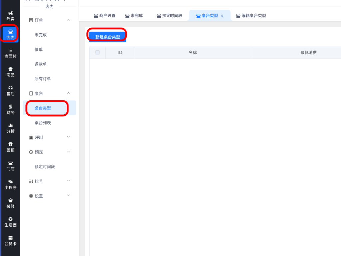Screen dimensions: 341x256
Task: Open the 会员卡 membership card icon
Action: [x=10, y=240]
